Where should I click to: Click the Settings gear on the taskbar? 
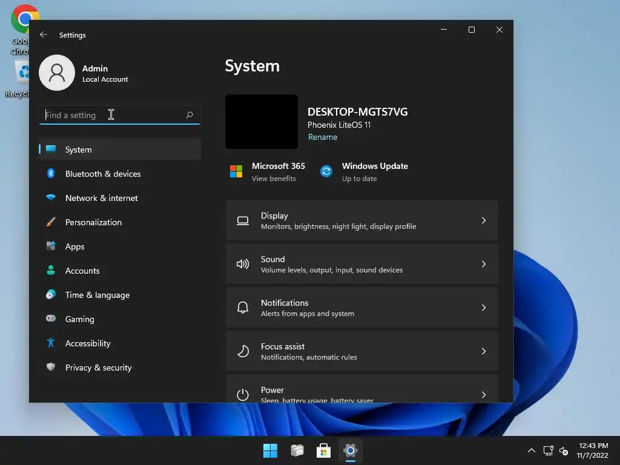351,450
